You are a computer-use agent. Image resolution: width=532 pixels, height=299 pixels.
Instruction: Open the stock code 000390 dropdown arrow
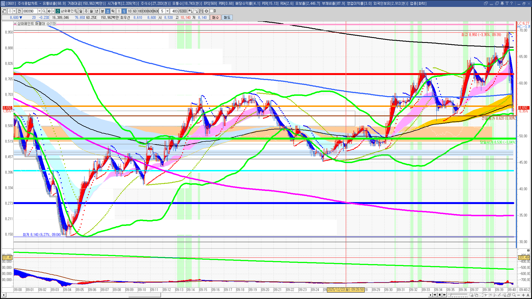point(39,11)
